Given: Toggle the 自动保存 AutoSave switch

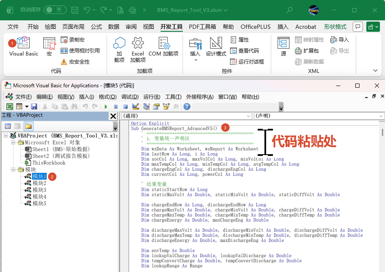Looking at the screenshot, I should 55,9.
